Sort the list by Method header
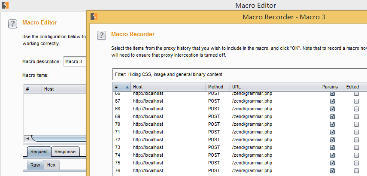The width and height of the screenshot is (367, 176). (x=218, y=87)
